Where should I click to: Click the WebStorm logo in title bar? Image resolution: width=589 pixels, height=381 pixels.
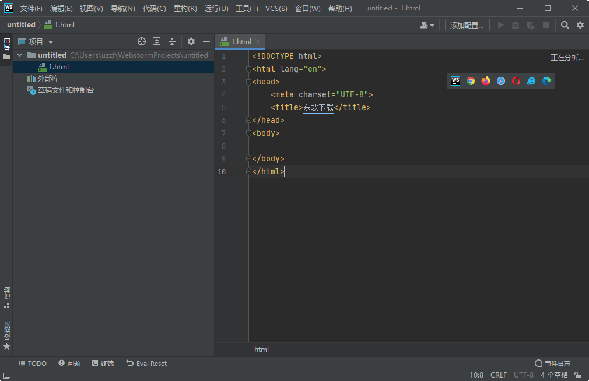(x=8, y=8)
